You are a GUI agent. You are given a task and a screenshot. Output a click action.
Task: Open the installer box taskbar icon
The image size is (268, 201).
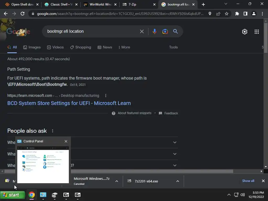[54, 195]
